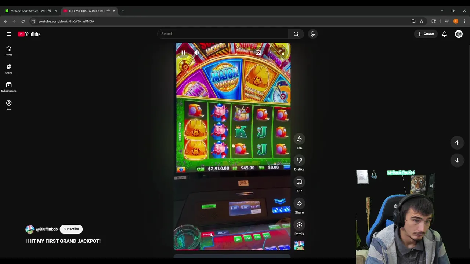Viewport: 470px width, 264px height.
Task: Click the like count '18K'
Action: (299, 148)
